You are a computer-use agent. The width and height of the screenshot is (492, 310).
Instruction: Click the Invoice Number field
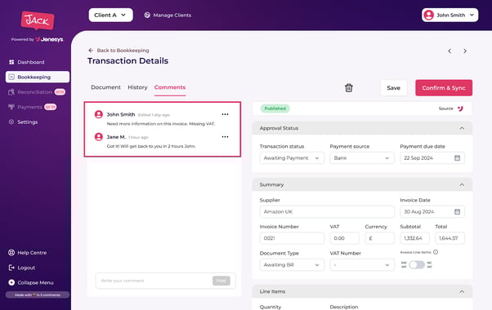point(292,238)
